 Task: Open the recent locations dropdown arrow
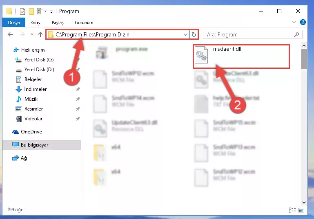[x=32, y=34]
